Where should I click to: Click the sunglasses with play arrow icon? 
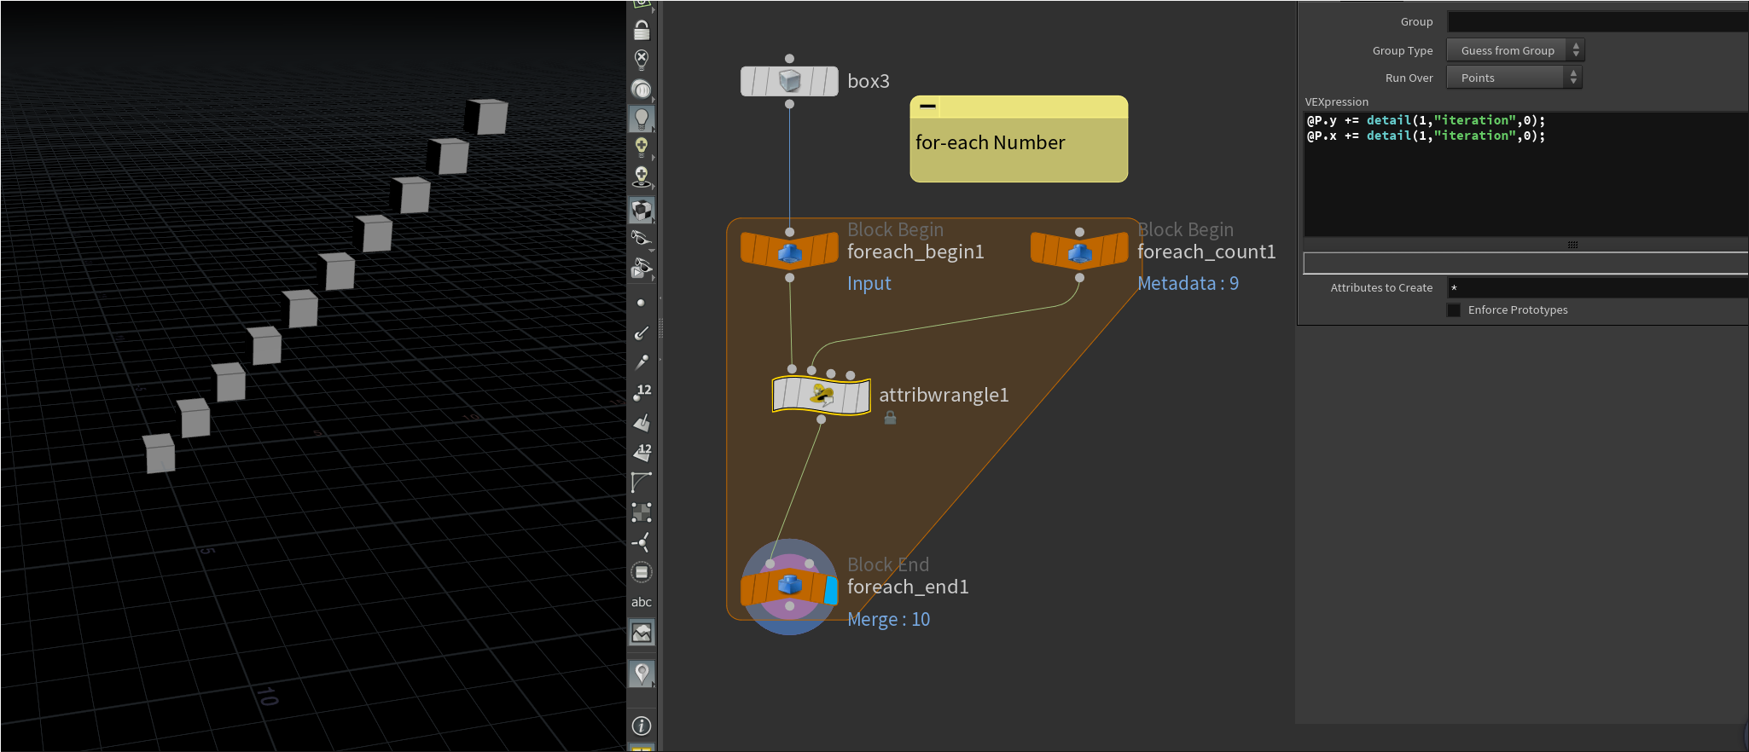click(x=642, y=269)
